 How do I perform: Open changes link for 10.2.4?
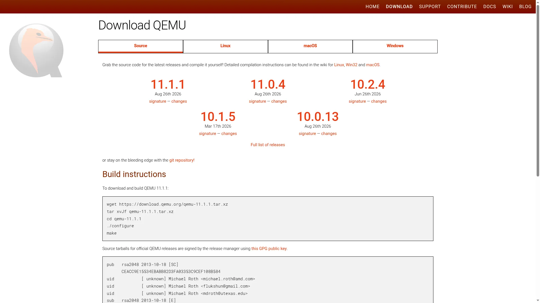click(379, 101)
